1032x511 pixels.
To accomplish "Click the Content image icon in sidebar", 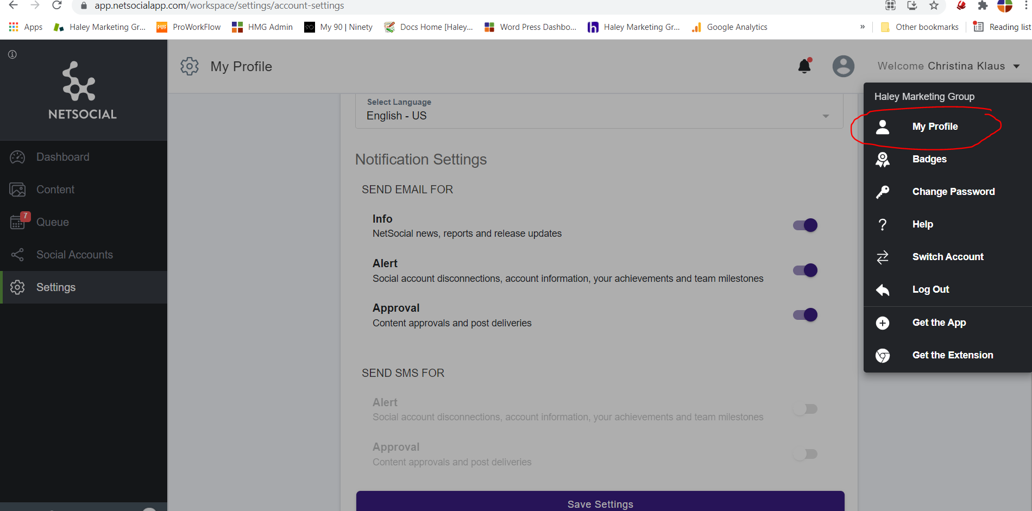I will click(17, 190).
